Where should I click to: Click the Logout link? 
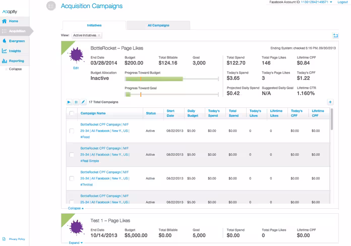342,2
